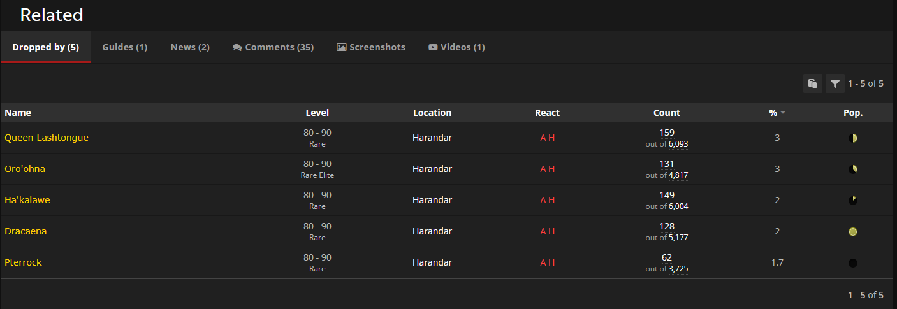This screenshot has height=309, width=897.
Task: Click Harandar location in Queen Lashtongue row
Action: (432, 138)
